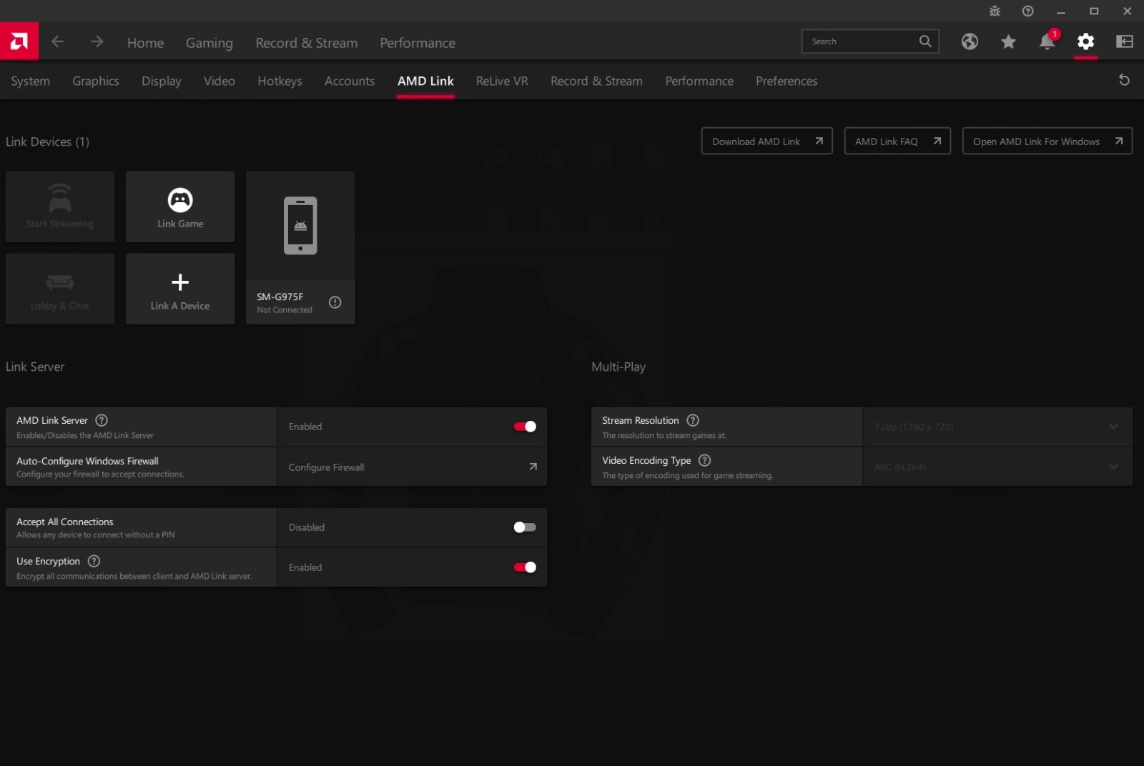Open AMD Link FAQ
1144x766 pixels.
897,141
